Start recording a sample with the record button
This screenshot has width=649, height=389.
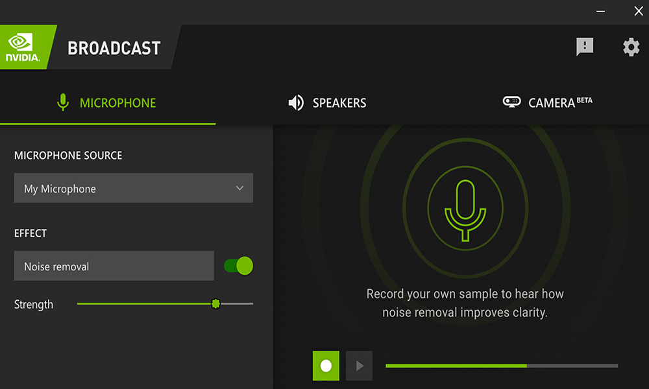[x=326, y=366]
